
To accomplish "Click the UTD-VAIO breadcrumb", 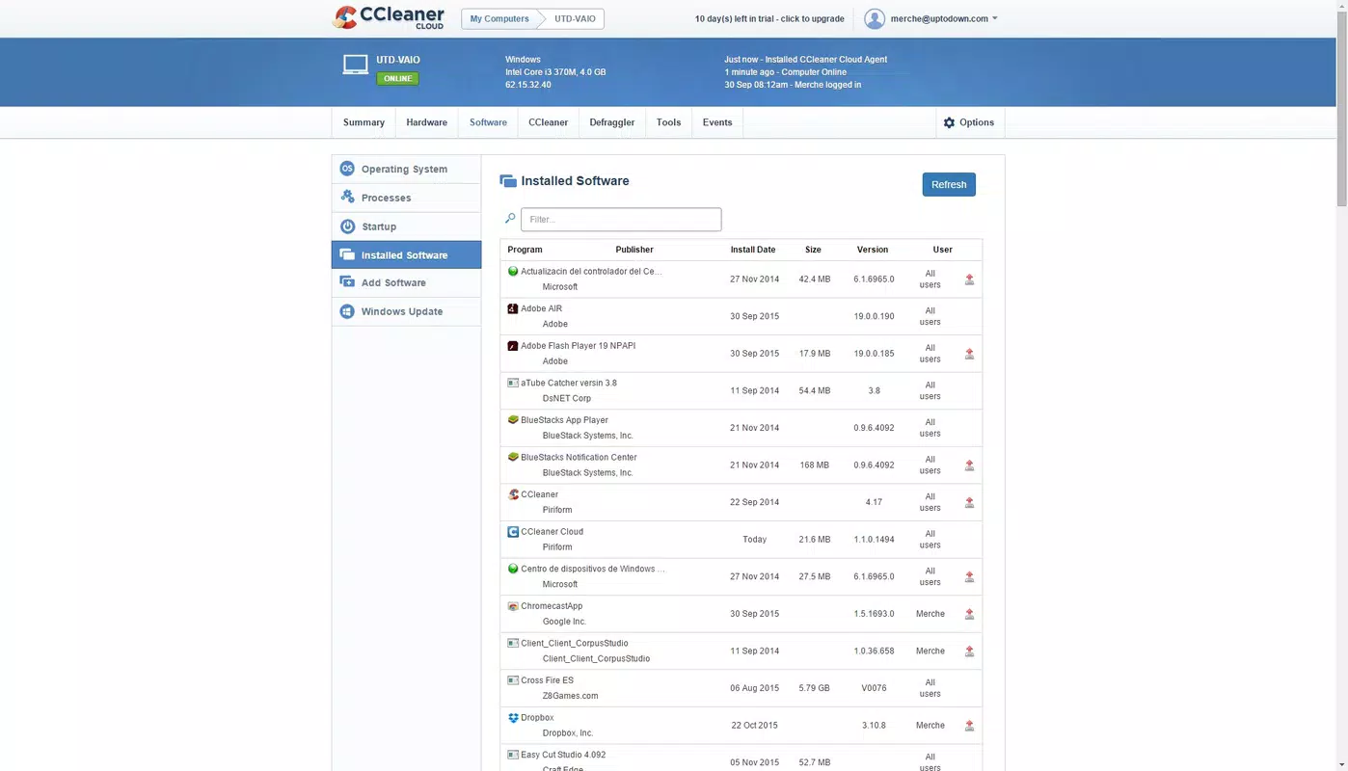I will (x=575, y=18).
